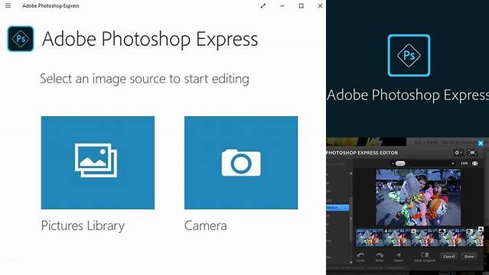Click the Done button in the editor

pyautogui.click(x=469, y=257)
